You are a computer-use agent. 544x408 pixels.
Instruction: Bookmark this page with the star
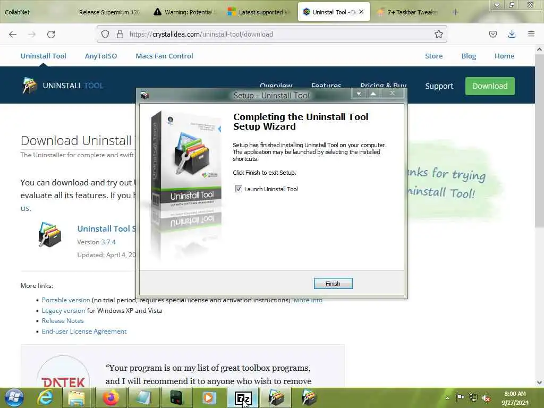(438, 34)
